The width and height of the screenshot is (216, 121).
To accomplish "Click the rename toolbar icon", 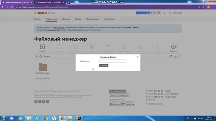I will click(108, 47).
